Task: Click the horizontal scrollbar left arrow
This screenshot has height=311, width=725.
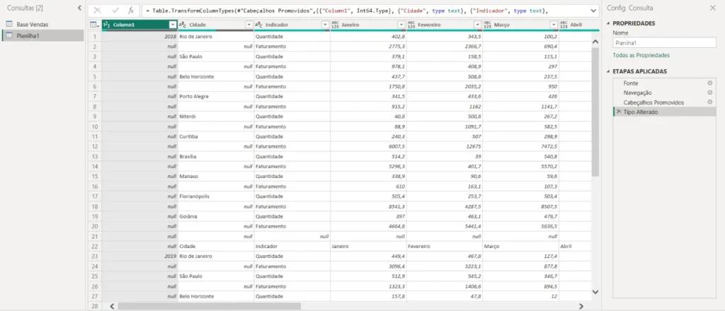Action: pyautogui.click(x=111, y=306)
